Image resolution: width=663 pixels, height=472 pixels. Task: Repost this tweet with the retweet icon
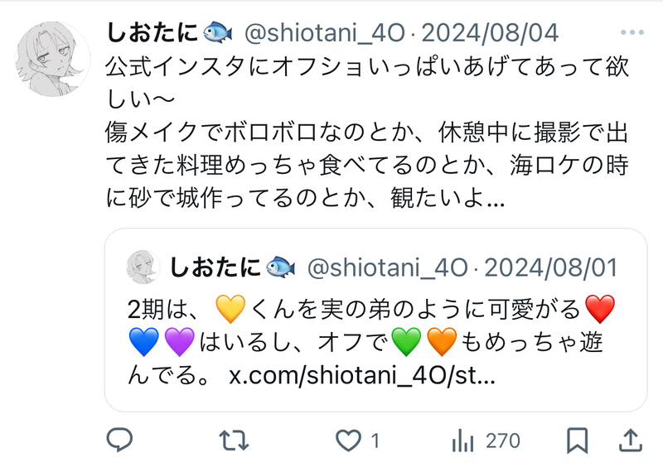click(x=234, y=441)
